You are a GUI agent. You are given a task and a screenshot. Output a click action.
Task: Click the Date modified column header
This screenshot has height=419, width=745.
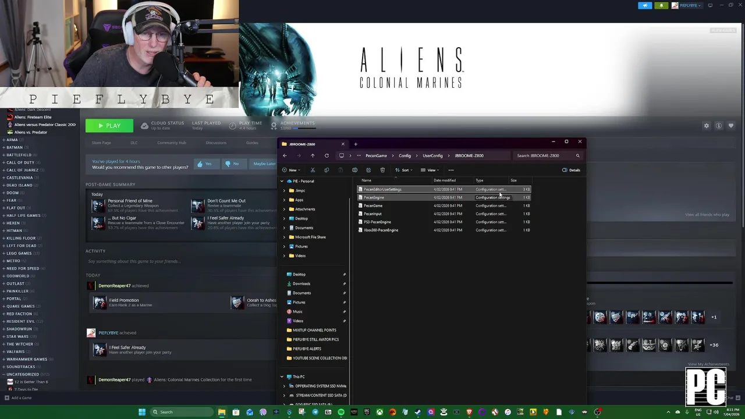point(445,180)
